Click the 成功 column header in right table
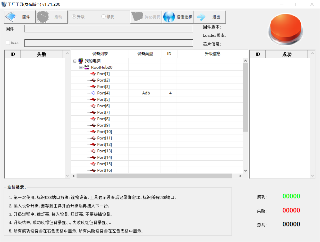The height and width of the screenshot is (242, 320). pyautogui.click(x=287, y=54)
